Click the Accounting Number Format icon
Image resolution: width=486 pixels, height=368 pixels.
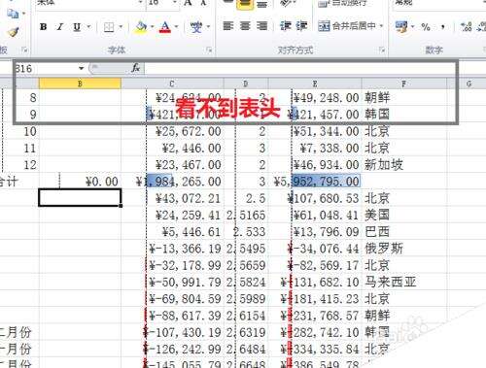point(401,27)
